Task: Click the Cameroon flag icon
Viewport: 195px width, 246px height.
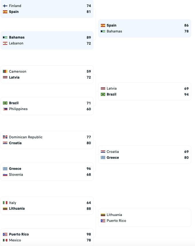Action: [5, 72]
